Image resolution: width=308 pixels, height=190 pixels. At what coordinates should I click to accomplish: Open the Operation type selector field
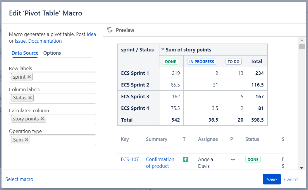tap(63, 140)
